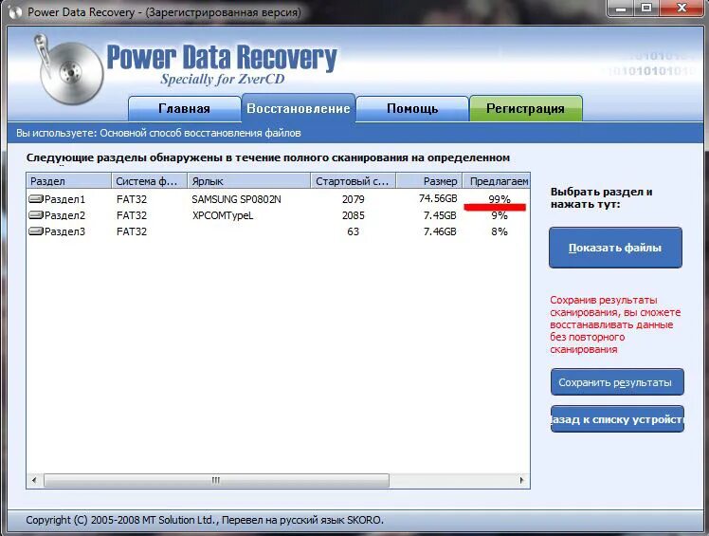Click the 7.45GB size value
709x536 pixels.
[x=440, y=215]
